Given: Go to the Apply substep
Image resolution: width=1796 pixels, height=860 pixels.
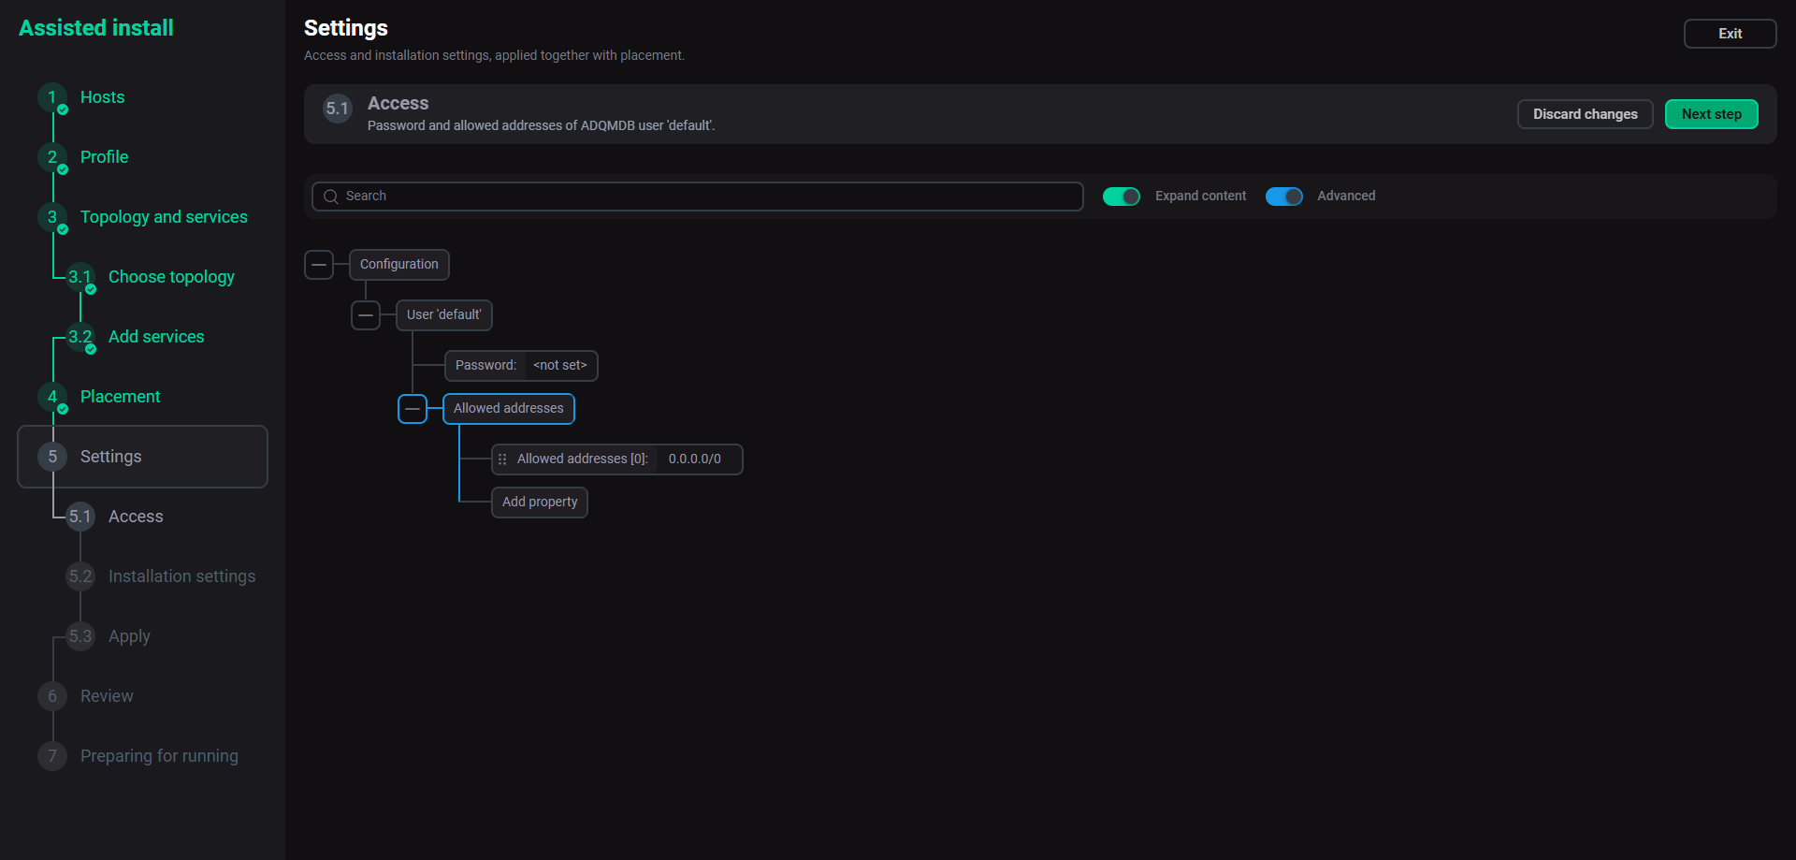Looking at the screenshot, I should point(129,636).
